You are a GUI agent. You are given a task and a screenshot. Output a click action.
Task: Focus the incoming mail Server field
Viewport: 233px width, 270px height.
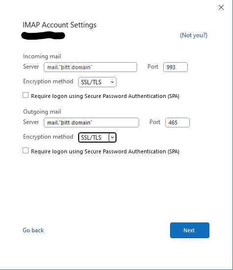(90, 67)
